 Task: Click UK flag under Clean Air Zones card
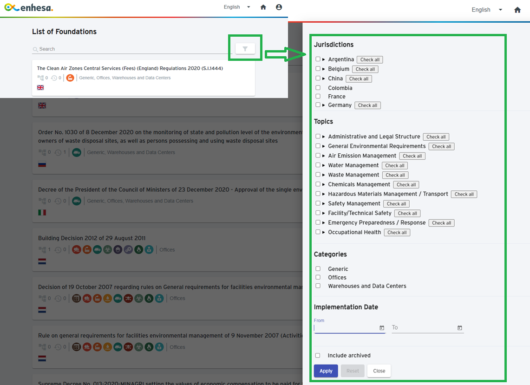[x=40, y=88]
